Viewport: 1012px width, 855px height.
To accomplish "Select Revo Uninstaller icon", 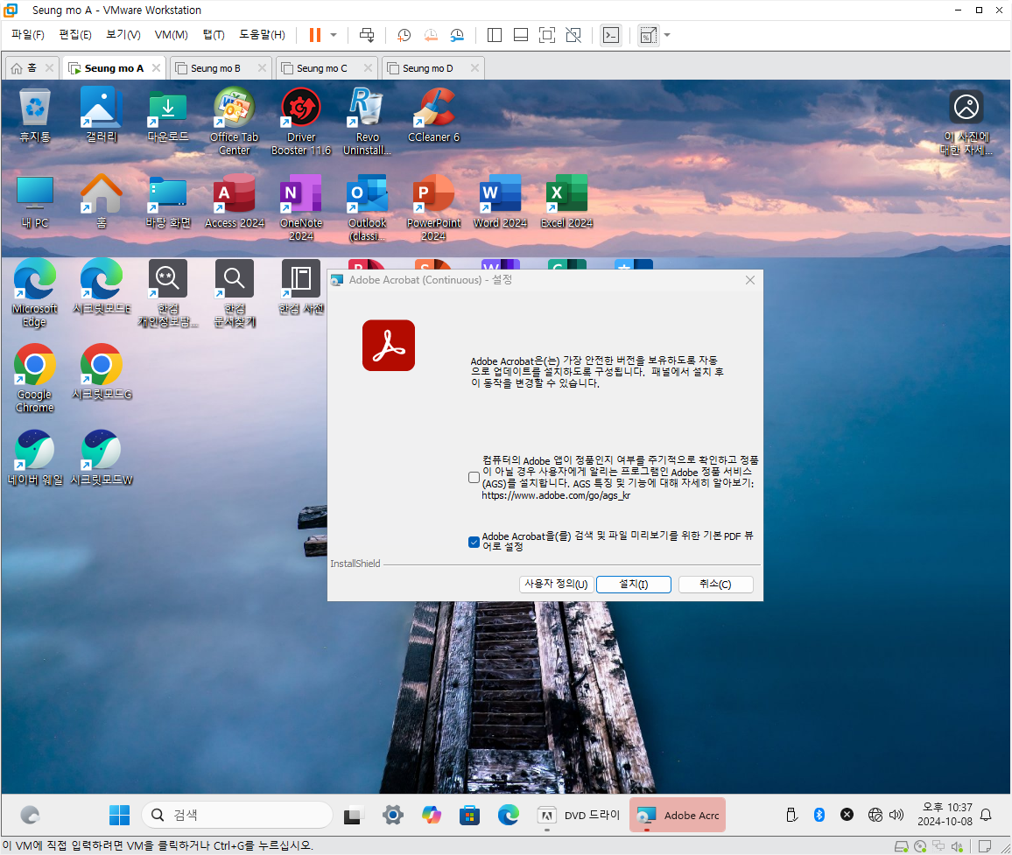I will coord(367,122).
